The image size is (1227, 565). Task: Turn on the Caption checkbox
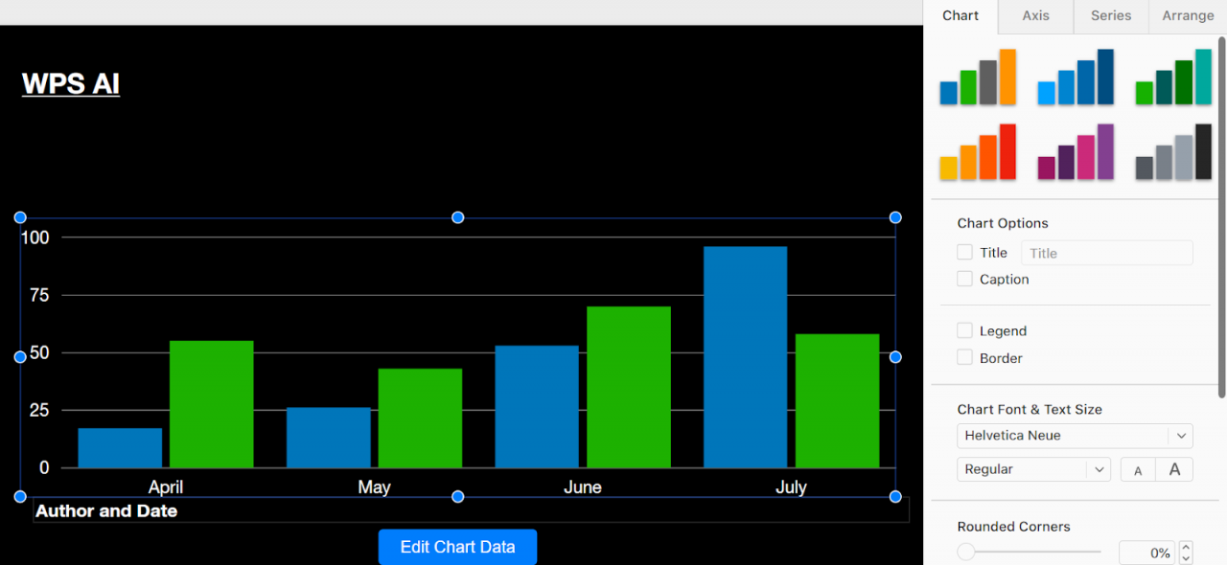click(964, 279)
